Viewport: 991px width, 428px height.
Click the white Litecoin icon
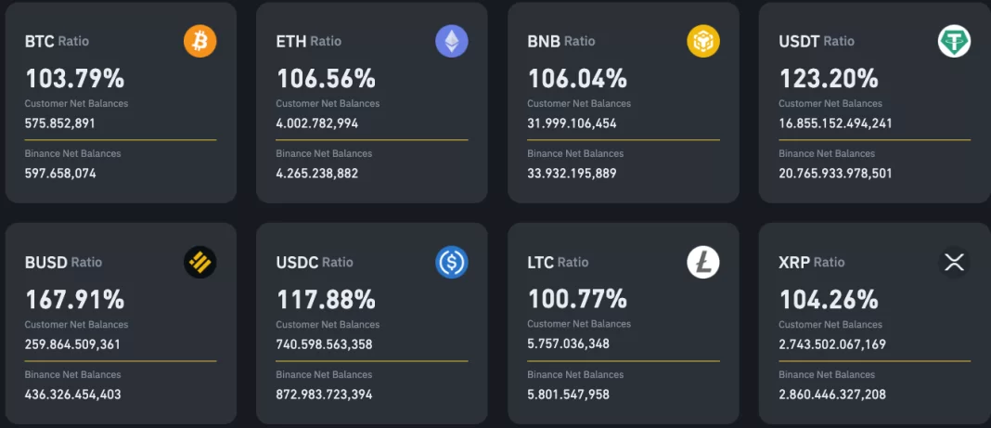[703, 263]
